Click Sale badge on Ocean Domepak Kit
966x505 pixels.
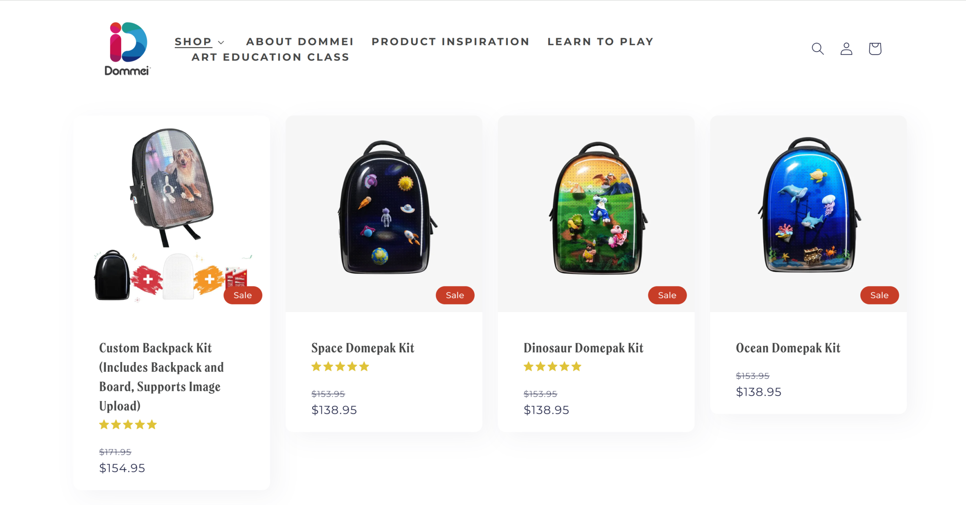(879, 295)
